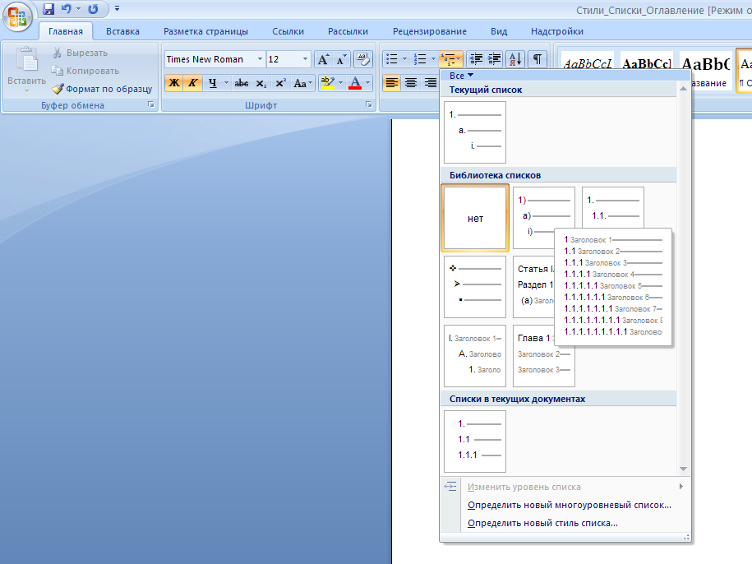Open the Рецензирование tab
Image resolution: width=752 pixels, height=564 pixels.
click(x=430, y=31)
